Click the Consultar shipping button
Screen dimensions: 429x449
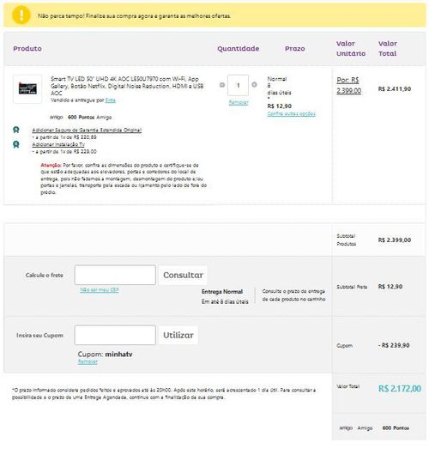(183, 275)
